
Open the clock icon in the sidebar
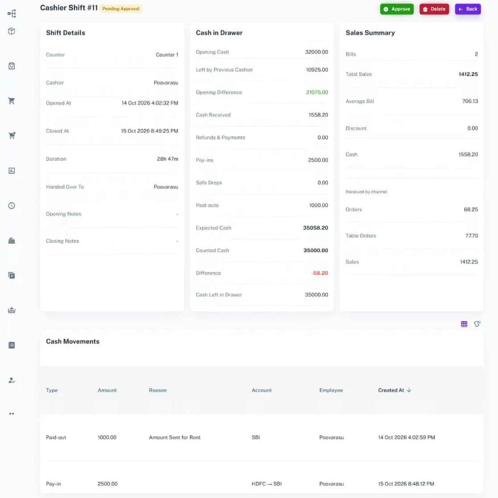tap(12, 205)
